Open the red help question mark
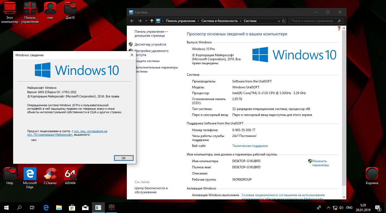The image size is (386, 213). 339,28
